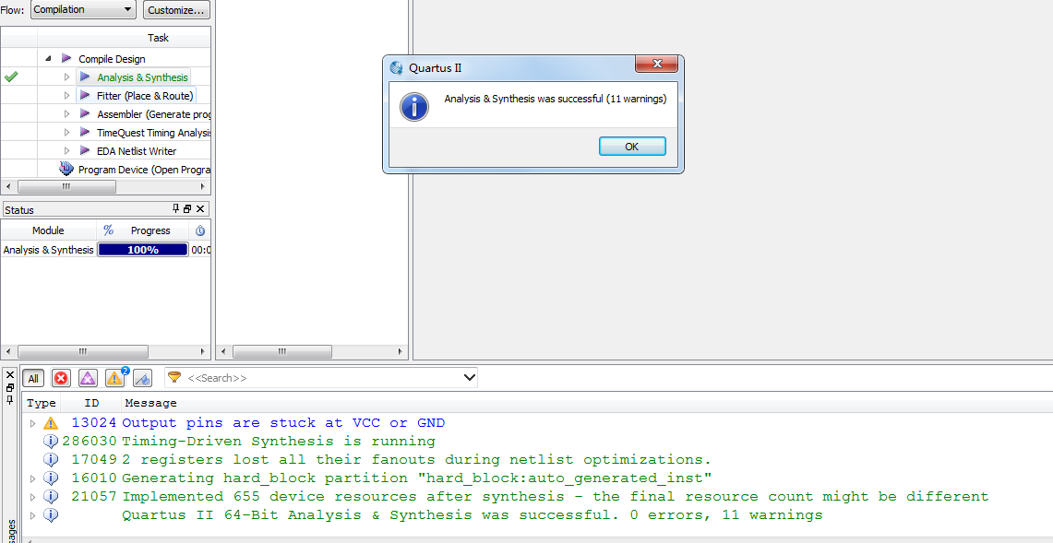Expand the Assembler task
This screenshot has height=543, width=1053.
coord(66,114)
